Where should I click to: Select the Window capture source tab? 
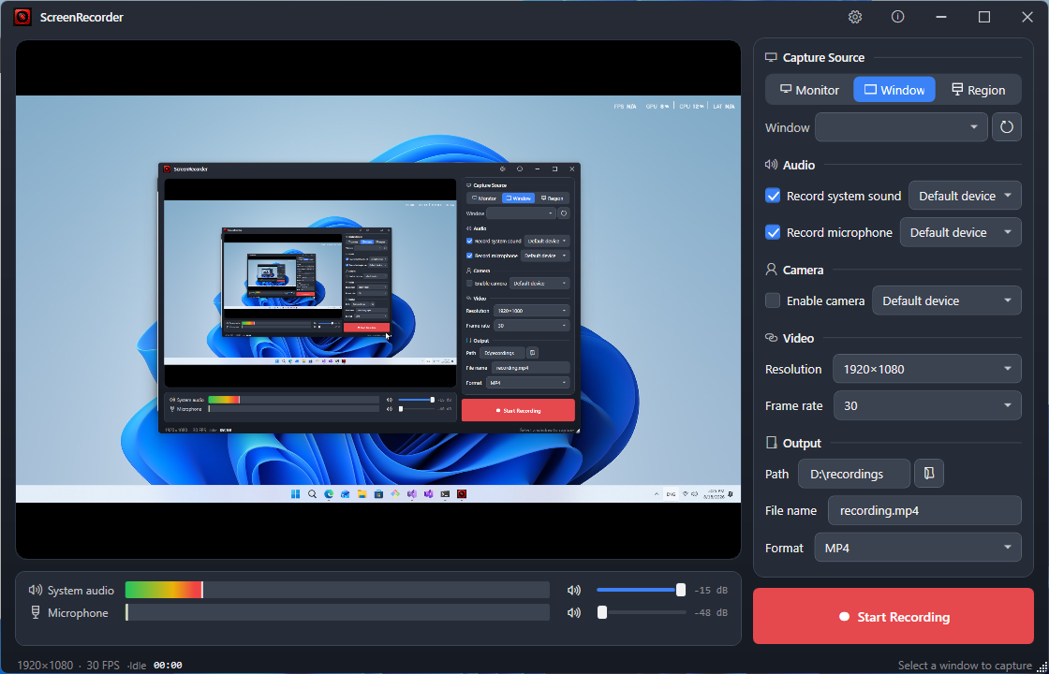tap(894, 90)
